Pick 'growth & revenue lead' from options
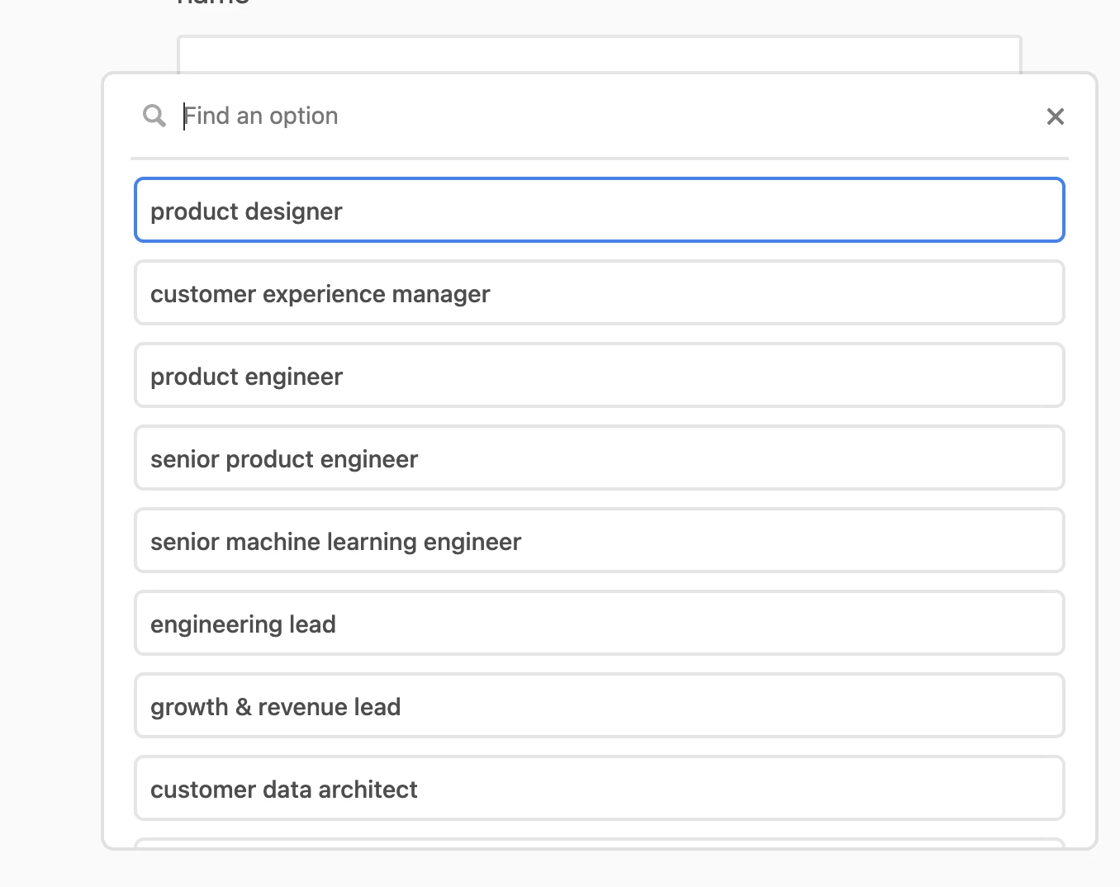This screenshot has width=1120, height=887. click(x=600, y=705)
